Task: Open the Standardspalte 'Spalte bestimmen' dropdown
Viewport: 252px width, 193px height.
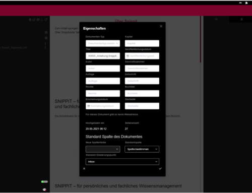Action: [142, 149]
